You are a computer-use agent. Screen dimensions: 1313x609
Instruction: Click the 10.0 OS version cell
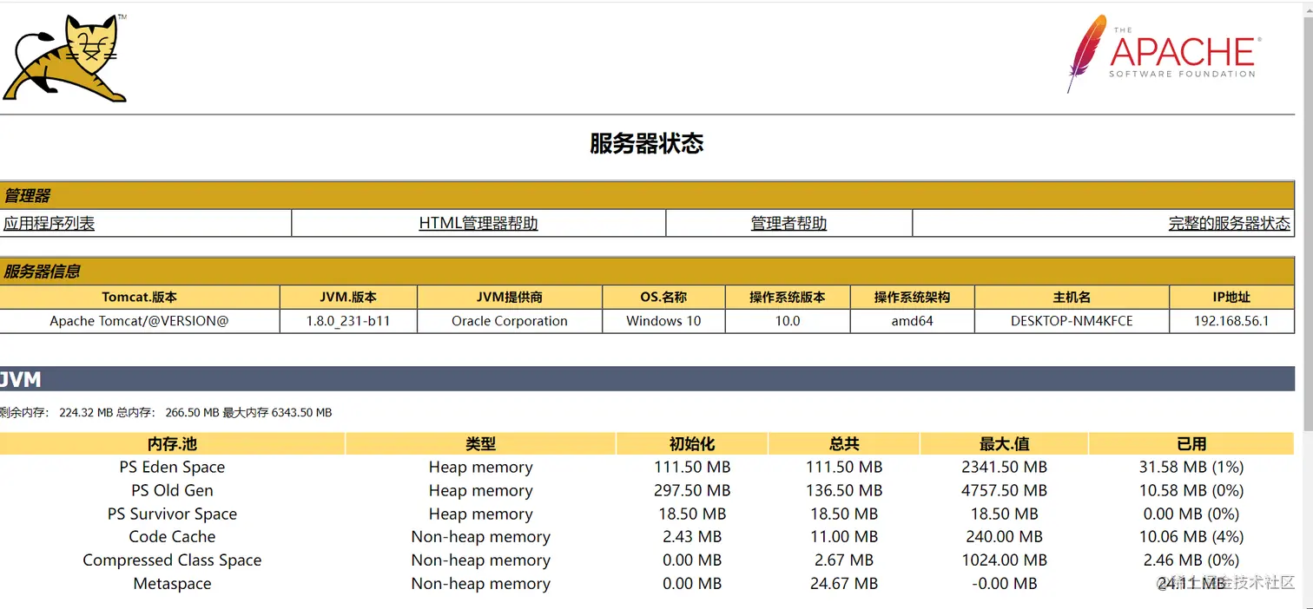click(788, 321)
